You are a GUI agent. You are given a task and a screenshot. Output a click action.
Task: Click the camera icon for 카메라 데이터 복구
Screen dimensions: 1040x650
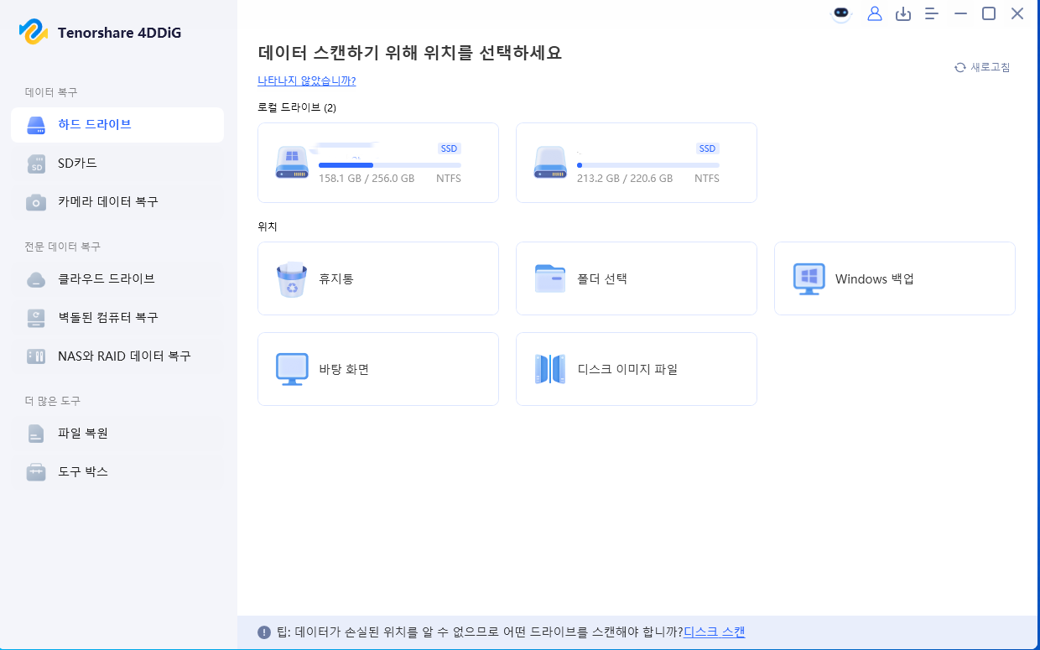[x=36, y=202]
